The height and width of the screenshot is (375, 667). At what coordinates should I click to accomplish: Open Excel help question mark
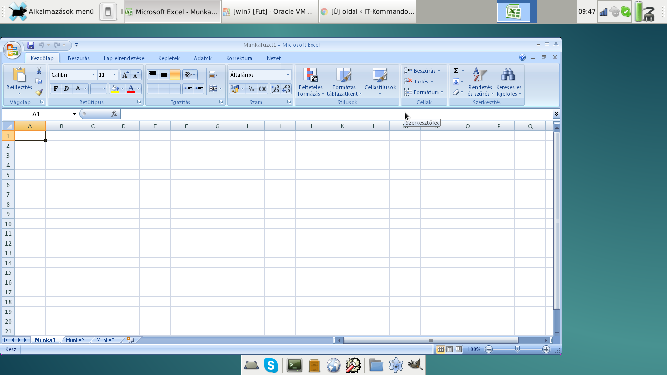pos(522,58)
